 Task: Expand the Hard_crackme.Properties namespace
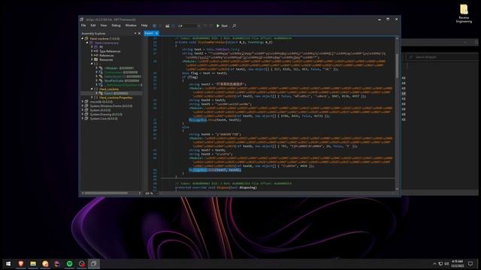[x=92, y=97]
